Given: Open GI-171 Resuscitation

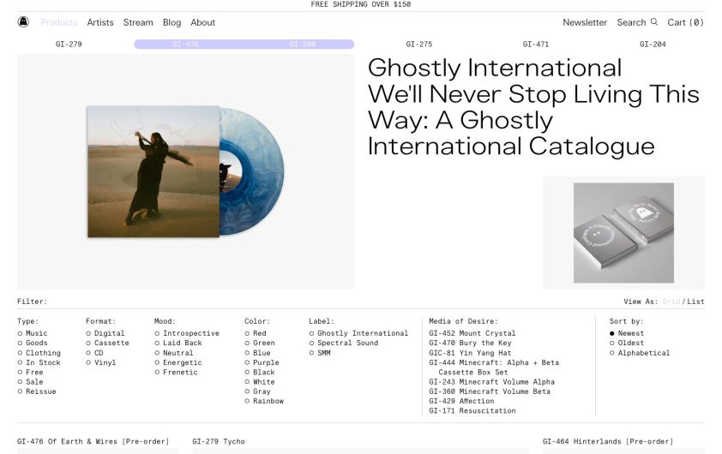Looking at the screenshot, I should pyautogui.click(x=472, y=411).
